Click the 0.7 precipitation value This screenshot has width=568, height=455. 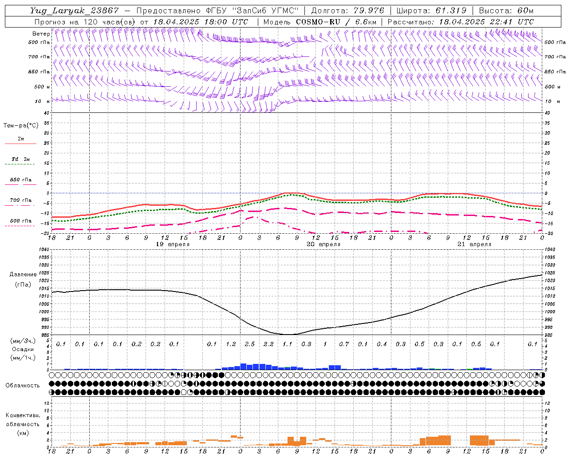tap(344, 344)
